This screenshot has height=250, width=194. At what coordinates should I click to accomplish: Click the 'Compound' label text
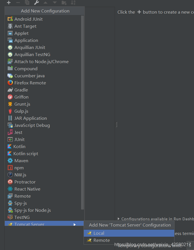(26, 69)
